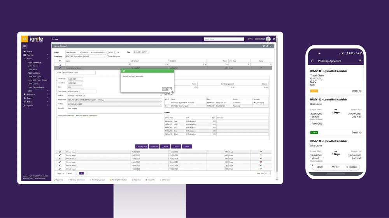Open the Year dropdown
This screenshot has width=389, height=218.
141,52
